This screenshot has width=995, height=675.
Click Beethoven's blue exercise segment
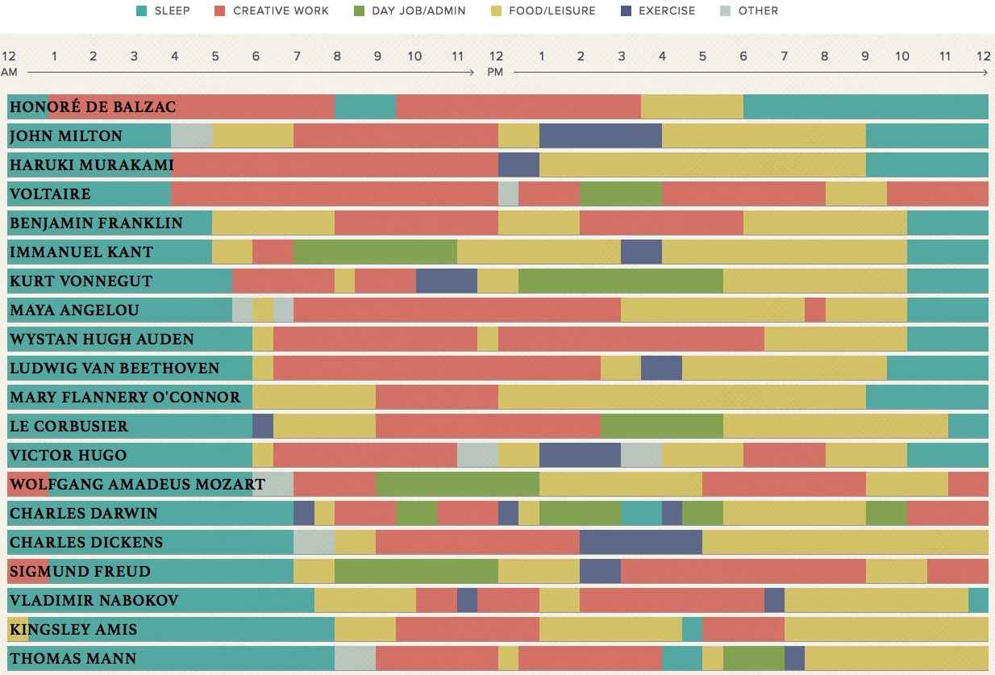tap(661, 368)
